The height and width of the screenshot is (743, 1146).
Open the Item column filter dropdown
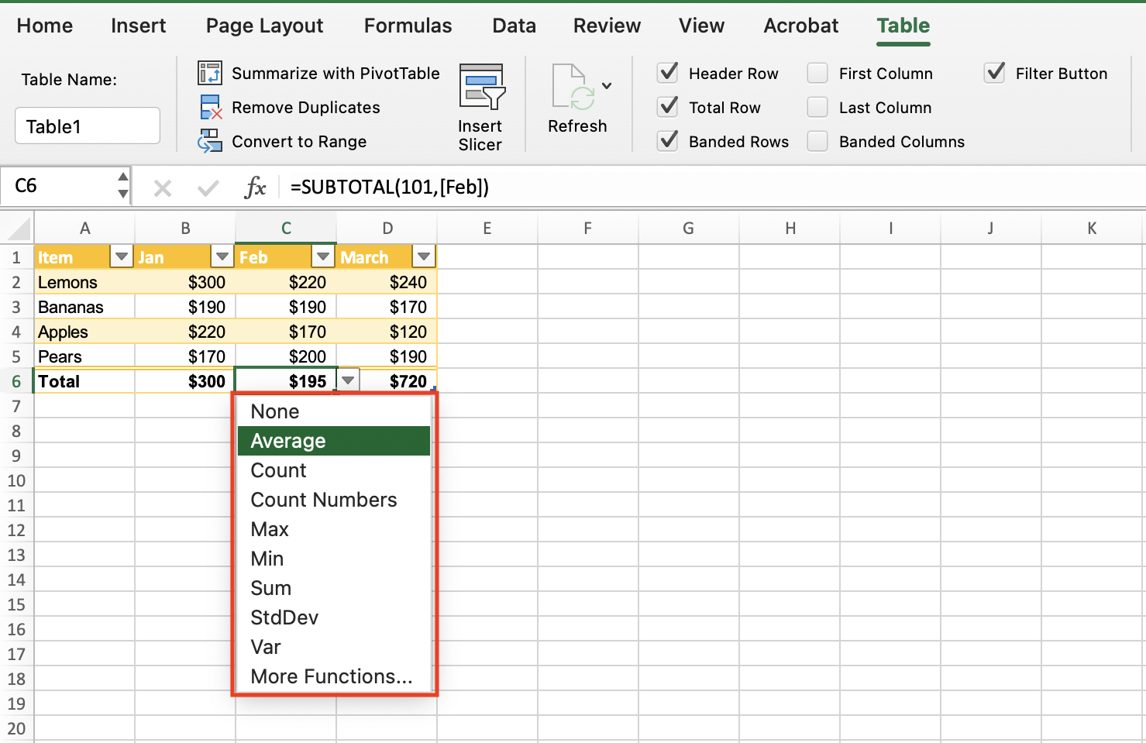(x=121, y=256)
